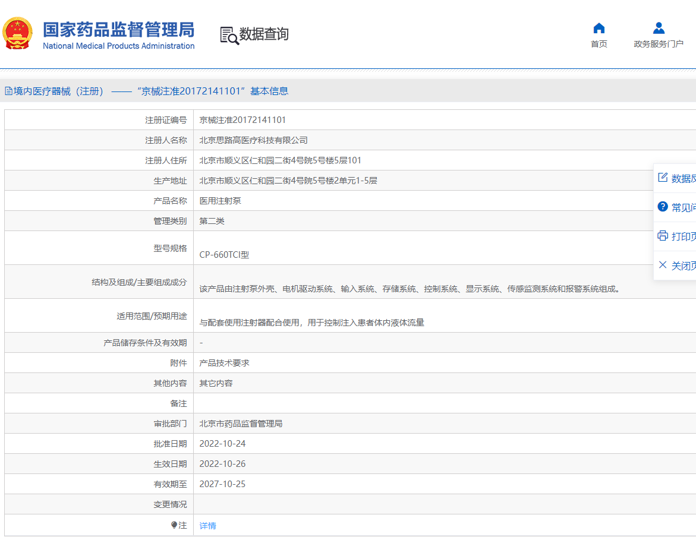Viewport: 696px width, 537px height.
Task: Click intended use text 与配套使用注射器配合使用
Action: (311, 323)
